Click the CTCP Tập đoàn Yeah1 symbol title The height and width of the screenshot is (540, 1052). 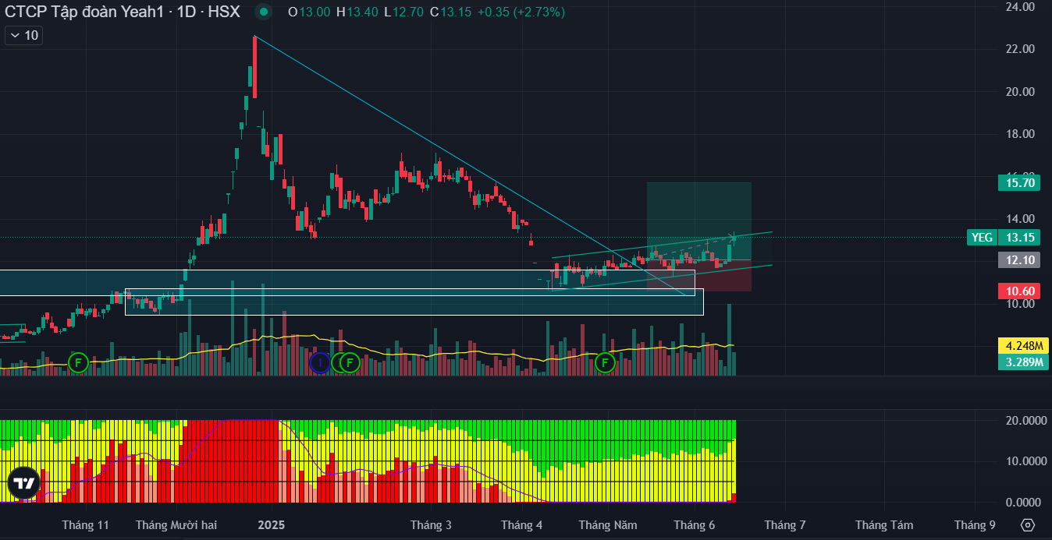click(x=123, y=12)
